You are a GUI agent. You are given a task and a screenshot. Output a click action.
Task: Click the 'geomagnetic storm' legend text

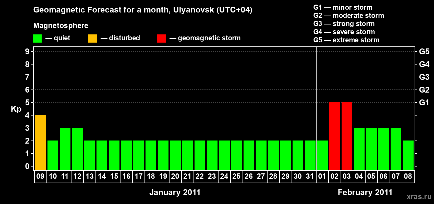pyautogui.click(x=209, y=38)
